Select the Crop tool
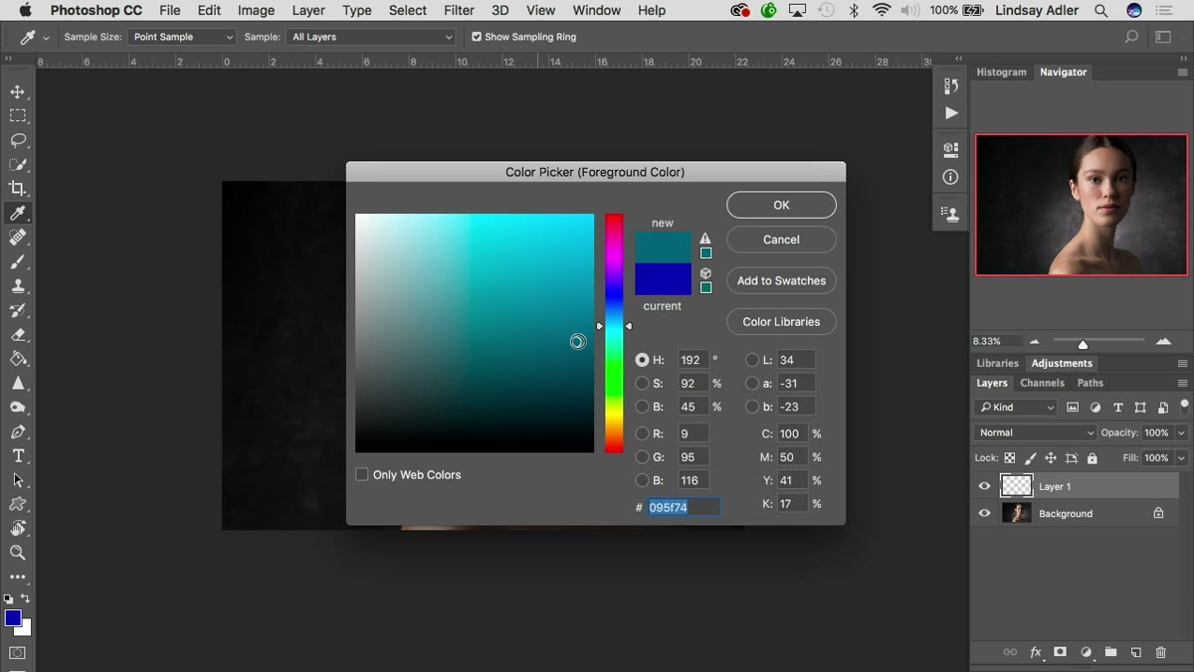This screenshot has height=672, width=1194. tap(18, 188)
